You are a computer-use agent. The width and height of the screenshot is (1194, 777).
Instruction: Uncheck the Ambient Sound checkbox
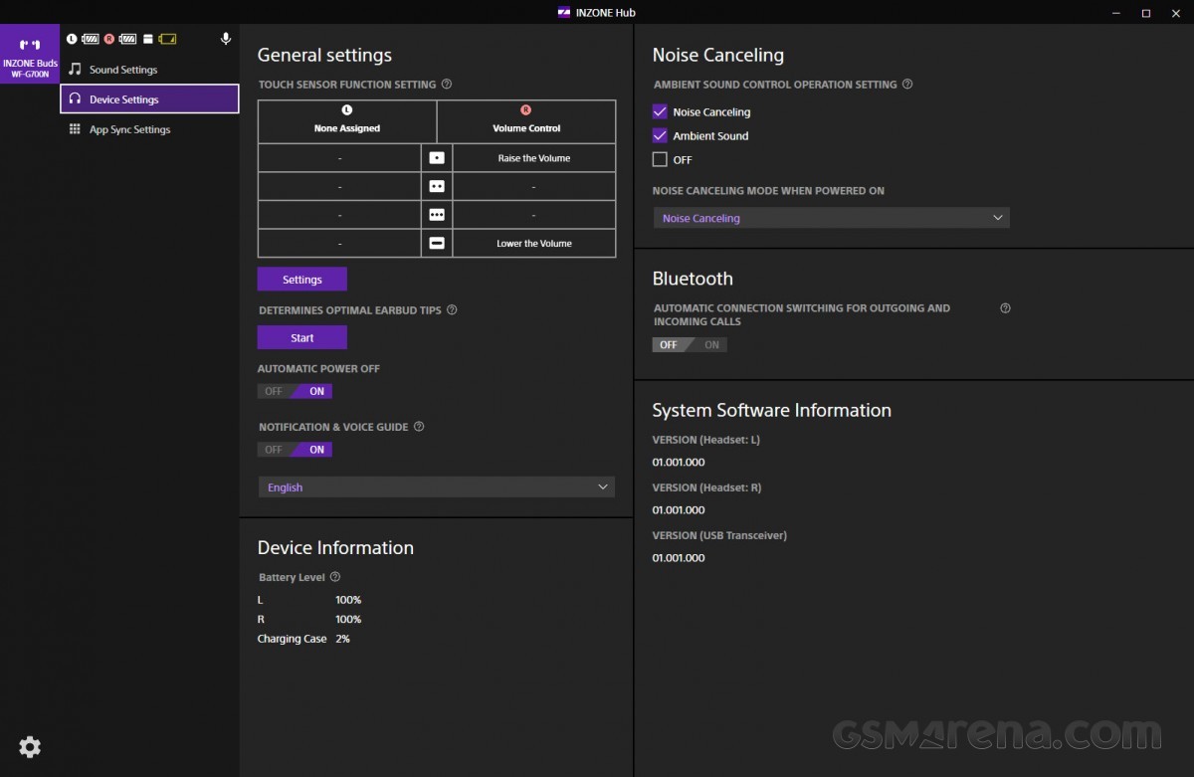(660, 136)
